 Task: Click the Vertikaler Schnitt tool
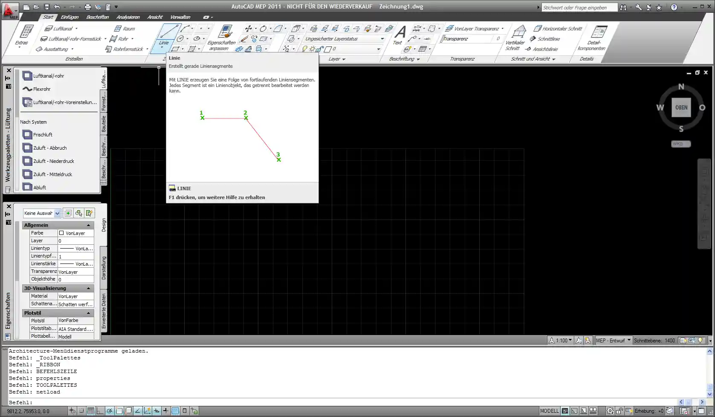(516, 38)
